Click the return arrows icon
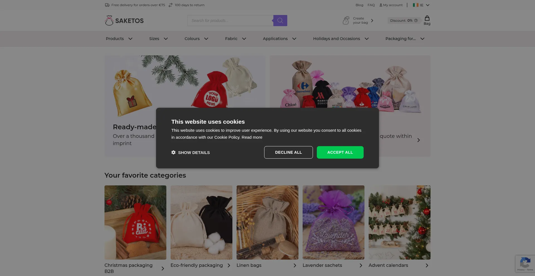This screenshot has height=276, width=535. pos(171,5)
